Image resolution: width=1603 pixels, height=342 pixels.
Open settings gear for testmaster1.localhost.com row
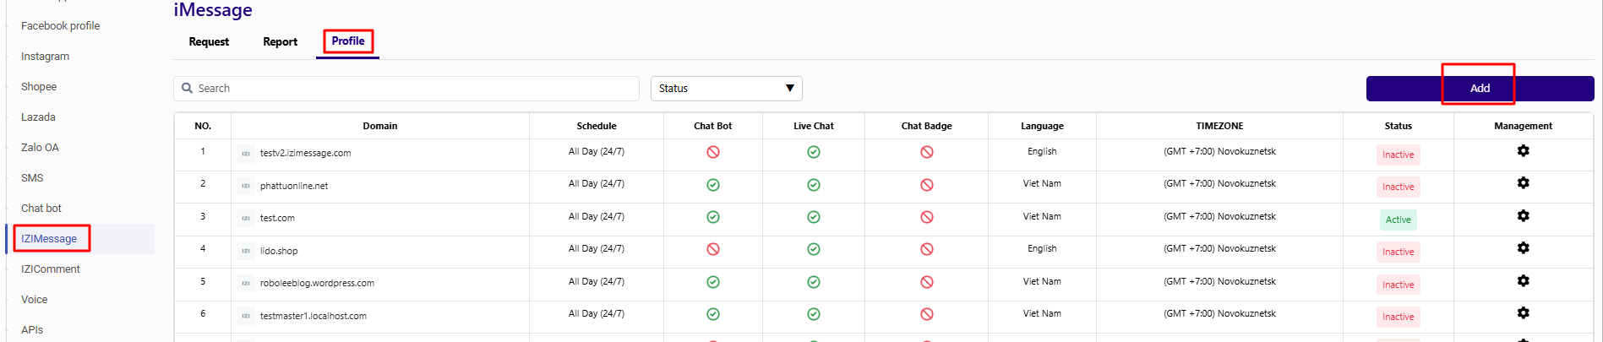1523,313
